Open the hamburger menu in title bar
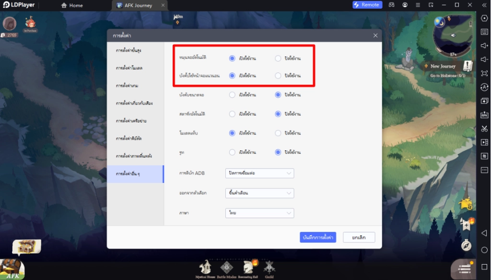The height and width of the screenshot is (280, 491). tap(418, 5)
